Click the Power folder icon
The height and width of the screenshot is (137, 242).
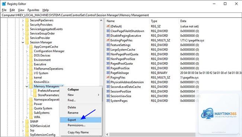31,104
